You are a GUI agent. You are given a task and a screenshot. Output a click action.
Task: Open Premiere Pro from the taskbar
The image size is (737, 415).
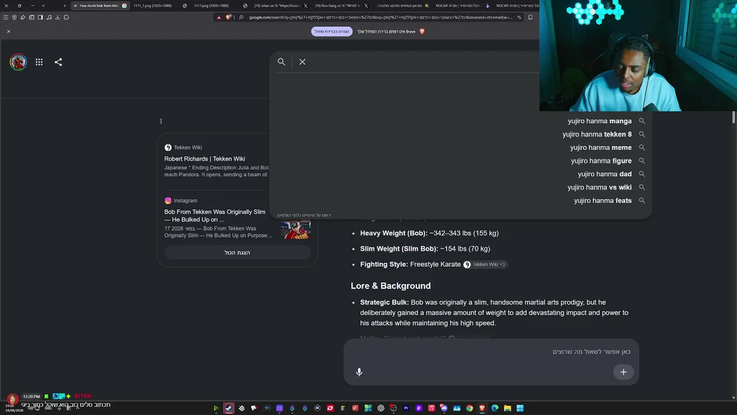pos(406,408)
